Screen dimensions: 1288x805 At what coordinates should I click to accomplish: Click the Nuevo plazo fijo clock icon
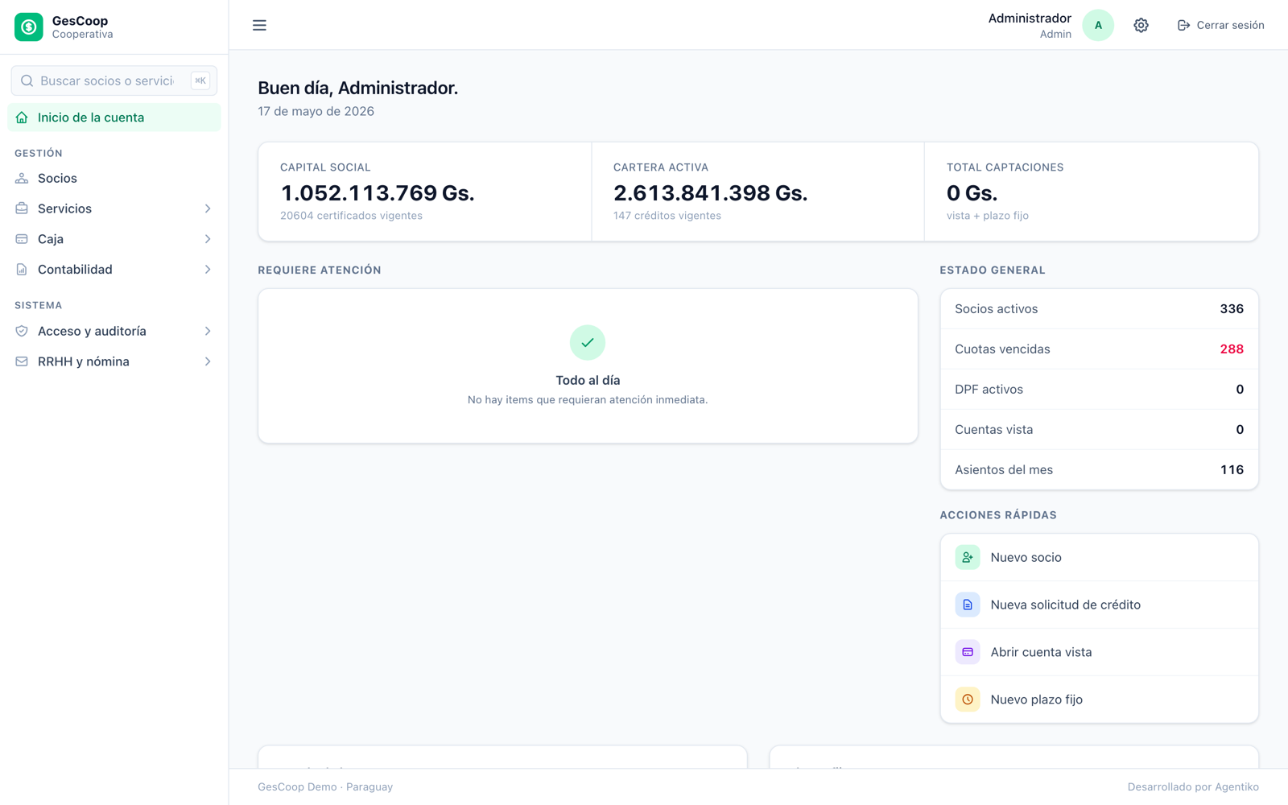click(x=968, y=700)
